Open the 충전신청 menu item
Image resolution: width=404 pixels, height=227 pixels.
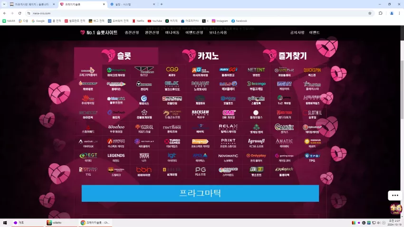pyautogui.click(x=132, y=32)
